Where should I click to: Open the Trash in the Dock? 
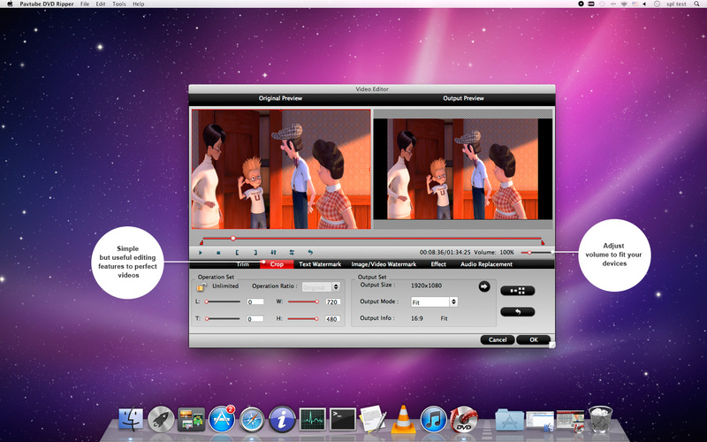click(600, 419)
